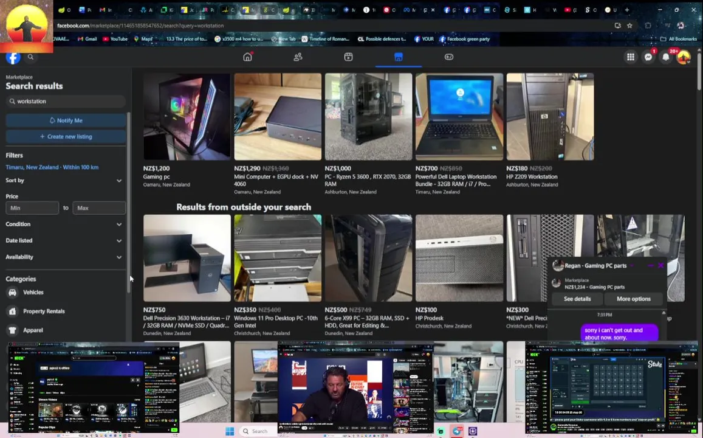Open the Friends icon in top navigation
The height and width of the screenshot is (438, 703).
tap(298, 57)
